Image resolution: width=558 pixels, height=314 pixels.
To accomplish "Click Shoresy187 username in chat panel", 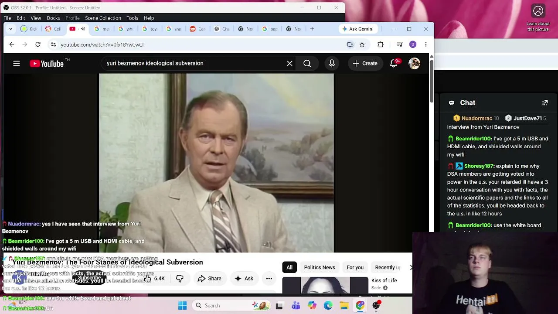I will (x=478, y=166).
